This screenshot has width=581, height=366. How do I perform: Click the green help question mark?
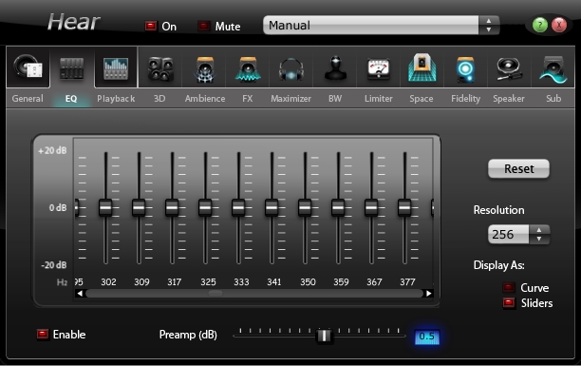point(540,26)
